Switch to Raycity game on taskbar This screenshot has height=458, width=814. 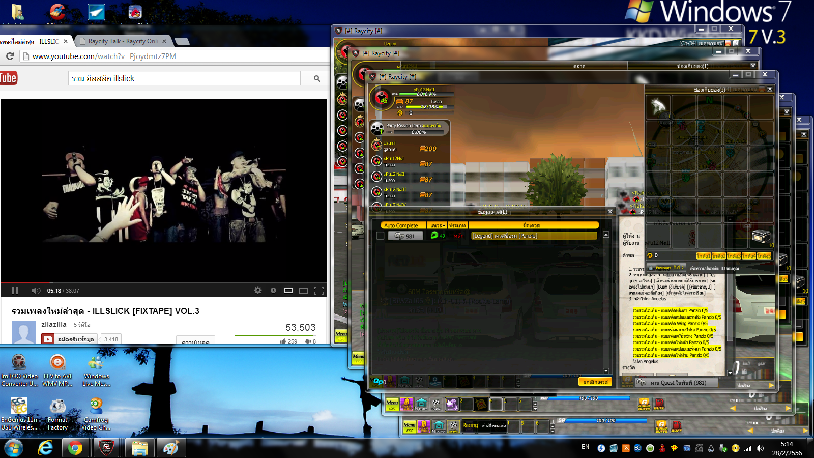pos(106,448)
